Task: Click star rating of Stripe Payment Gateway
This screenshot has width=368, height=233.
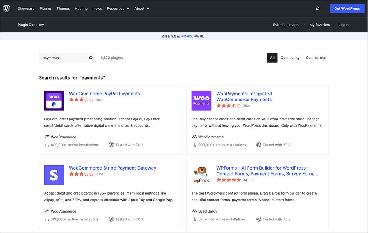Action: point(82,174)
